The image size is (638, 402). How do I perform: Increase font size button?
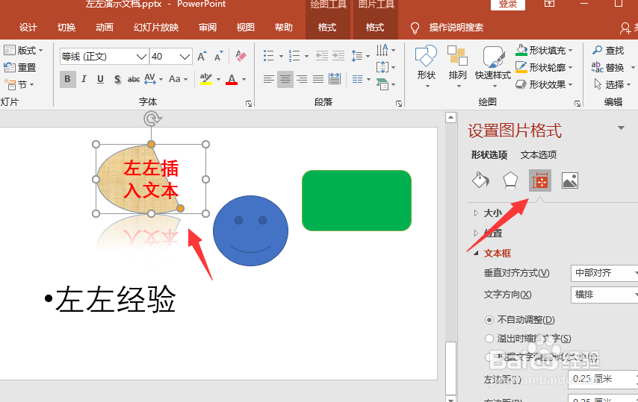coord(202,57)
